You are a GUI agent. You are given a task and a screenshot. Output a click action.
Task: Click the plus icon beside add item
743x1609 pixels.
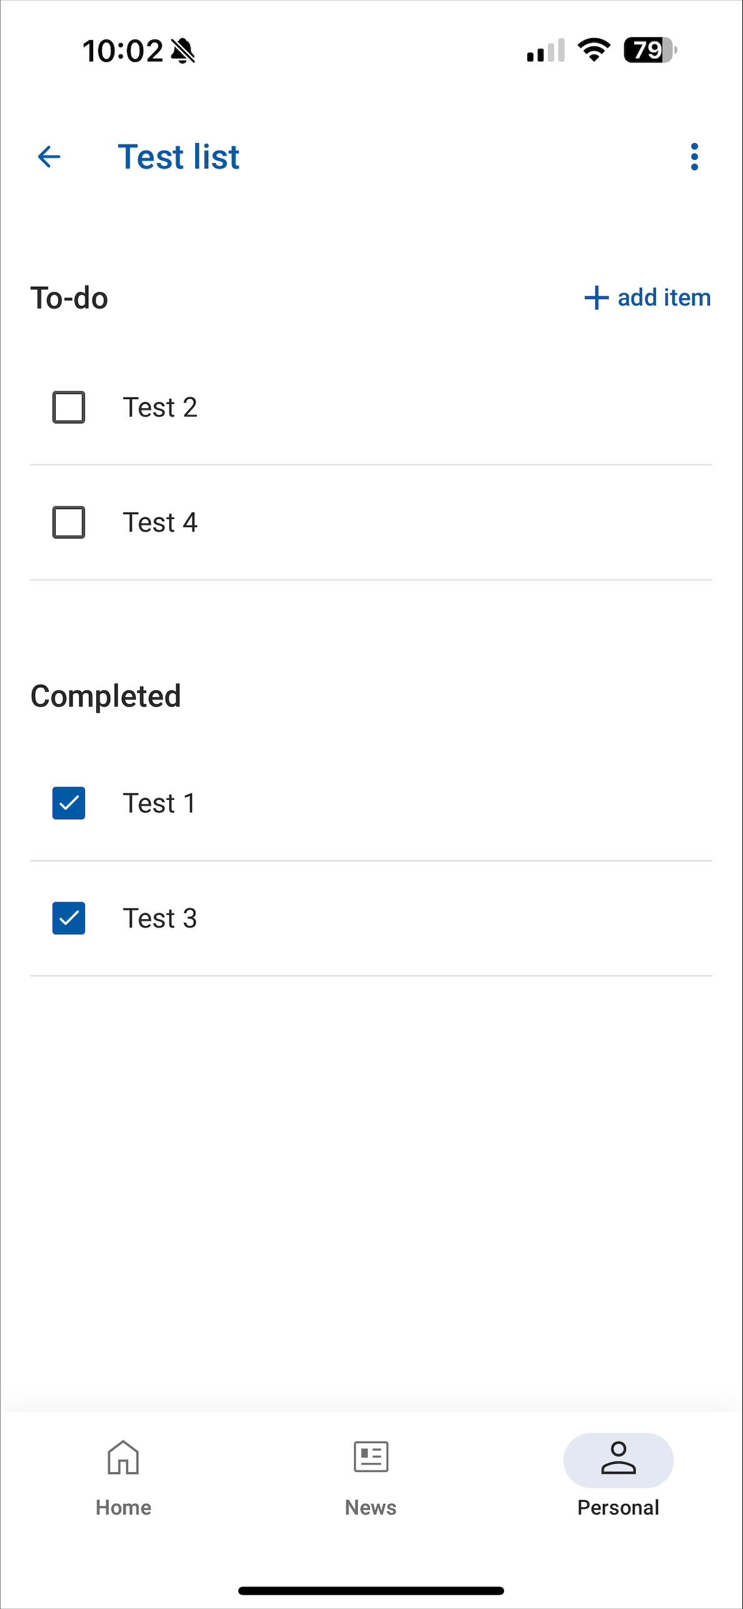click(596, 298)
